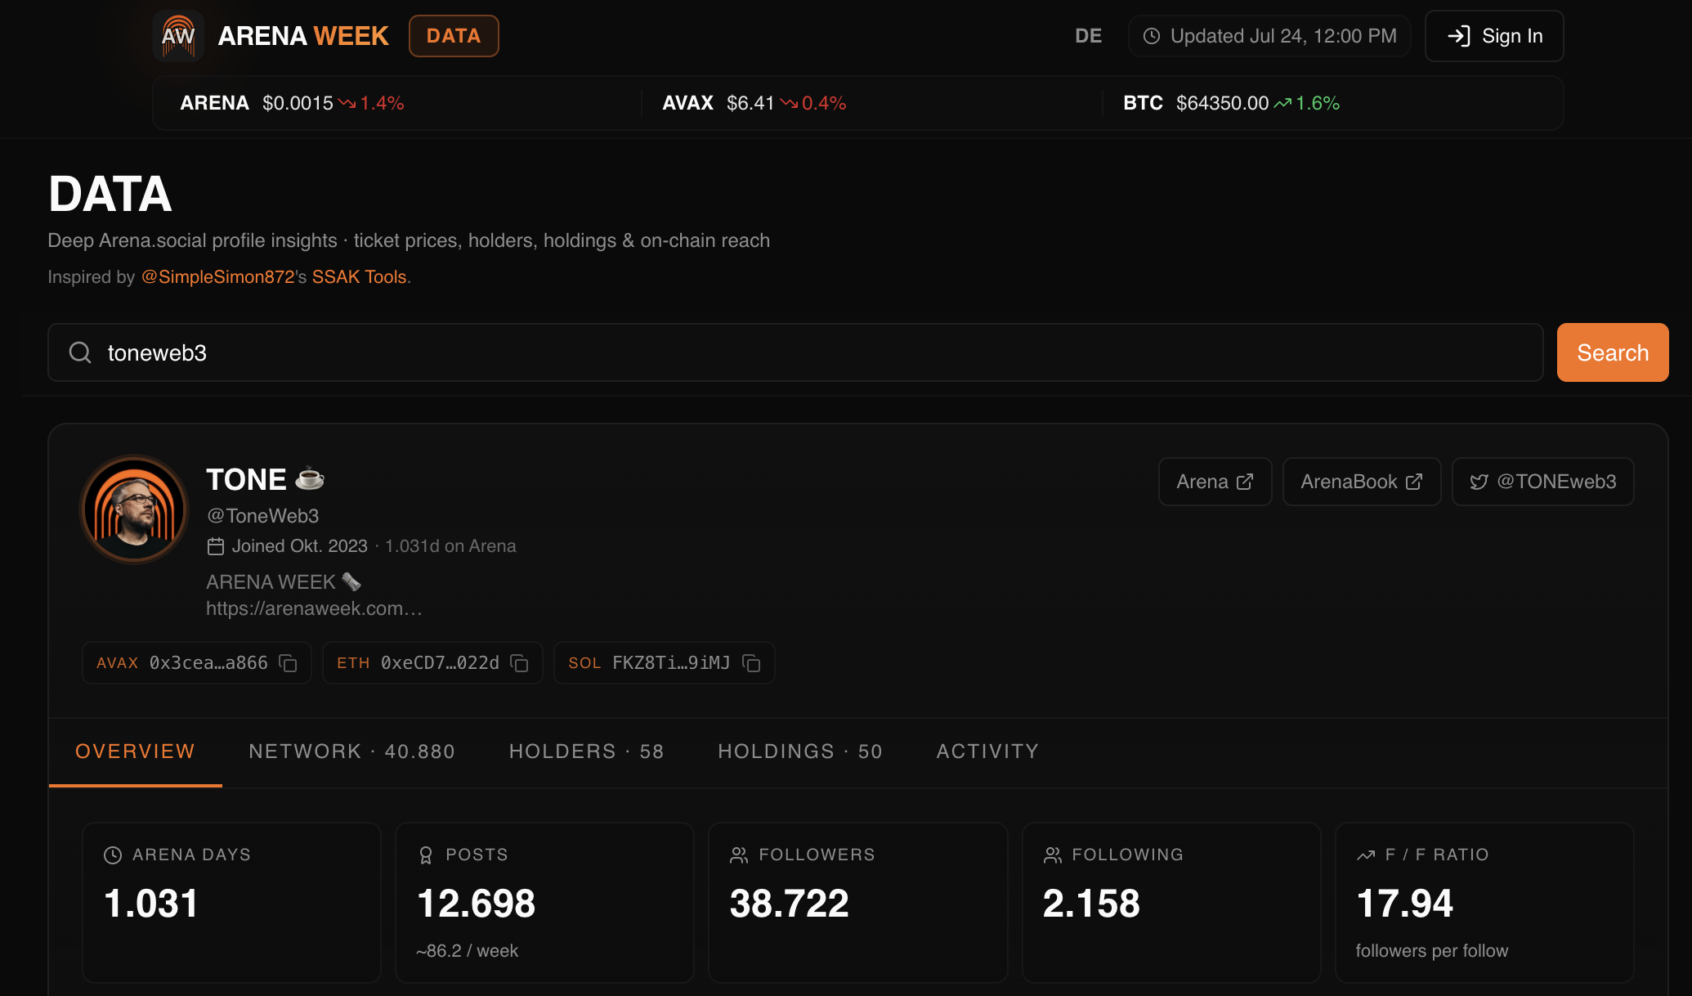The width and height of the screenshot is (1692, 996).
Task: Click the Arena Week AW logo icon
Action: pyautogui.click(x=178, y=36)
